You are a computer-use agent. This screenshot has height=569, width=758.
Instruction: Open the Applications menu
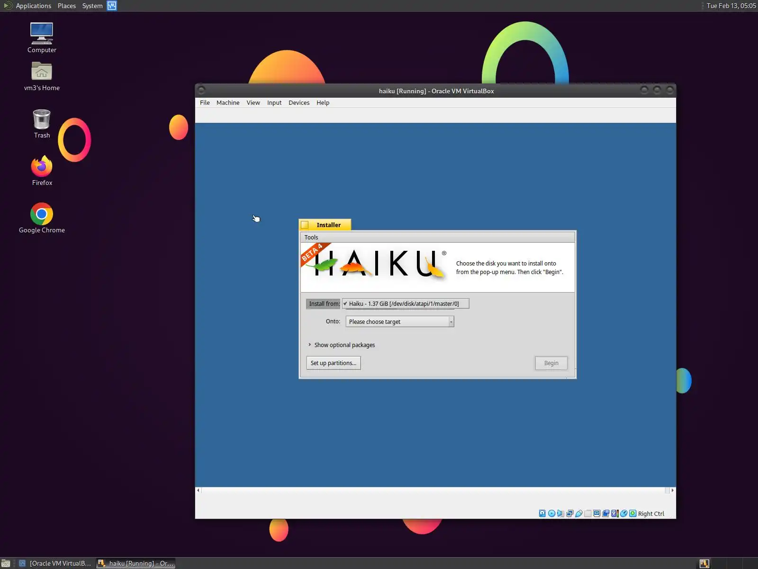tap(33, 6)
